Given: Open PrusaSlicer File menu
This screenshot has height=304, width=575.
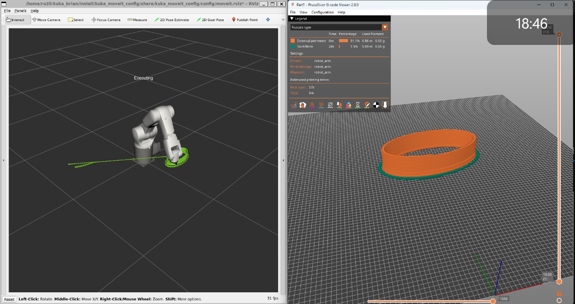Looking at the screenshot, I should [293, 12].
